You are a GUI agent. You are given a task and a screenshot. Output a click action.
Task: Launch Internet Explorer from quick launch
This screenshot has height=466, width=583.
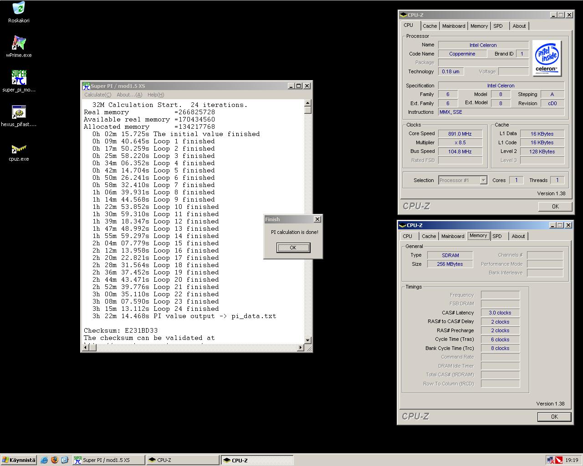[x=44, y=460]
